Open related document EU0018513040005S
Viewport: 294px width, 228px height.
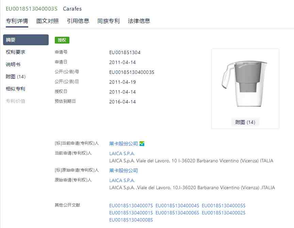coord(224,206)
